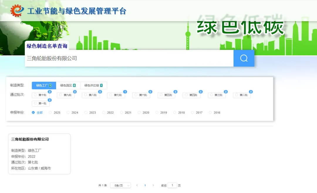317x193 pixels.
Task: Select the 2025 application year radio
Action: tap(50, 113)
